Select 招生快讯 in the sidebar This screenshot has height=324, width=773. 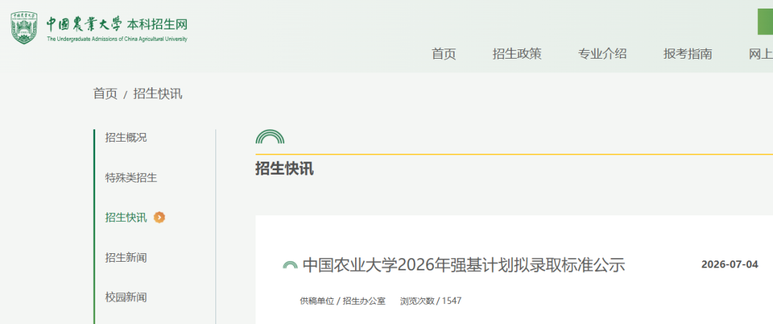126,217
